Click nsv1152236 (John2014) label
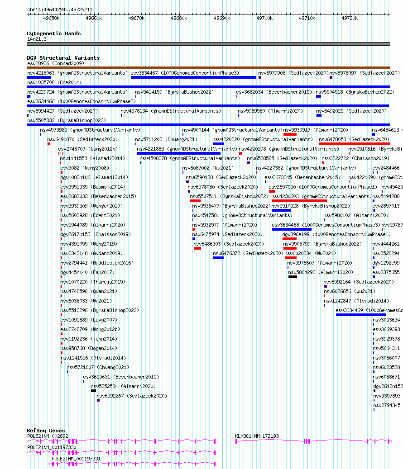This screenshot has width=403, height=469. point(89,339)
